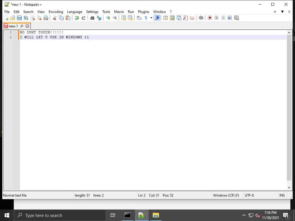Play back the recorded macro
The height and width of the screenshot is (221, 295).
coord(223,18)
